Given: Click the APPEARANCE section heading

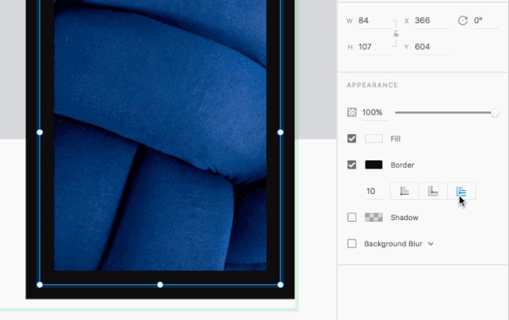Looking at the screenshot, I should pyautogui.click(x=372, y=85).
